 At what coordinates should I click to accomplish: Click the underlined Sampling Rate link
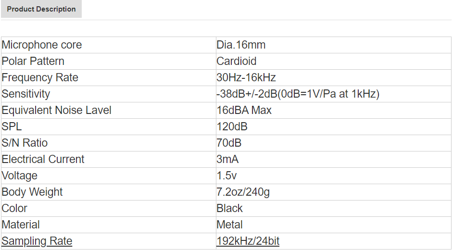coord(37,241)
